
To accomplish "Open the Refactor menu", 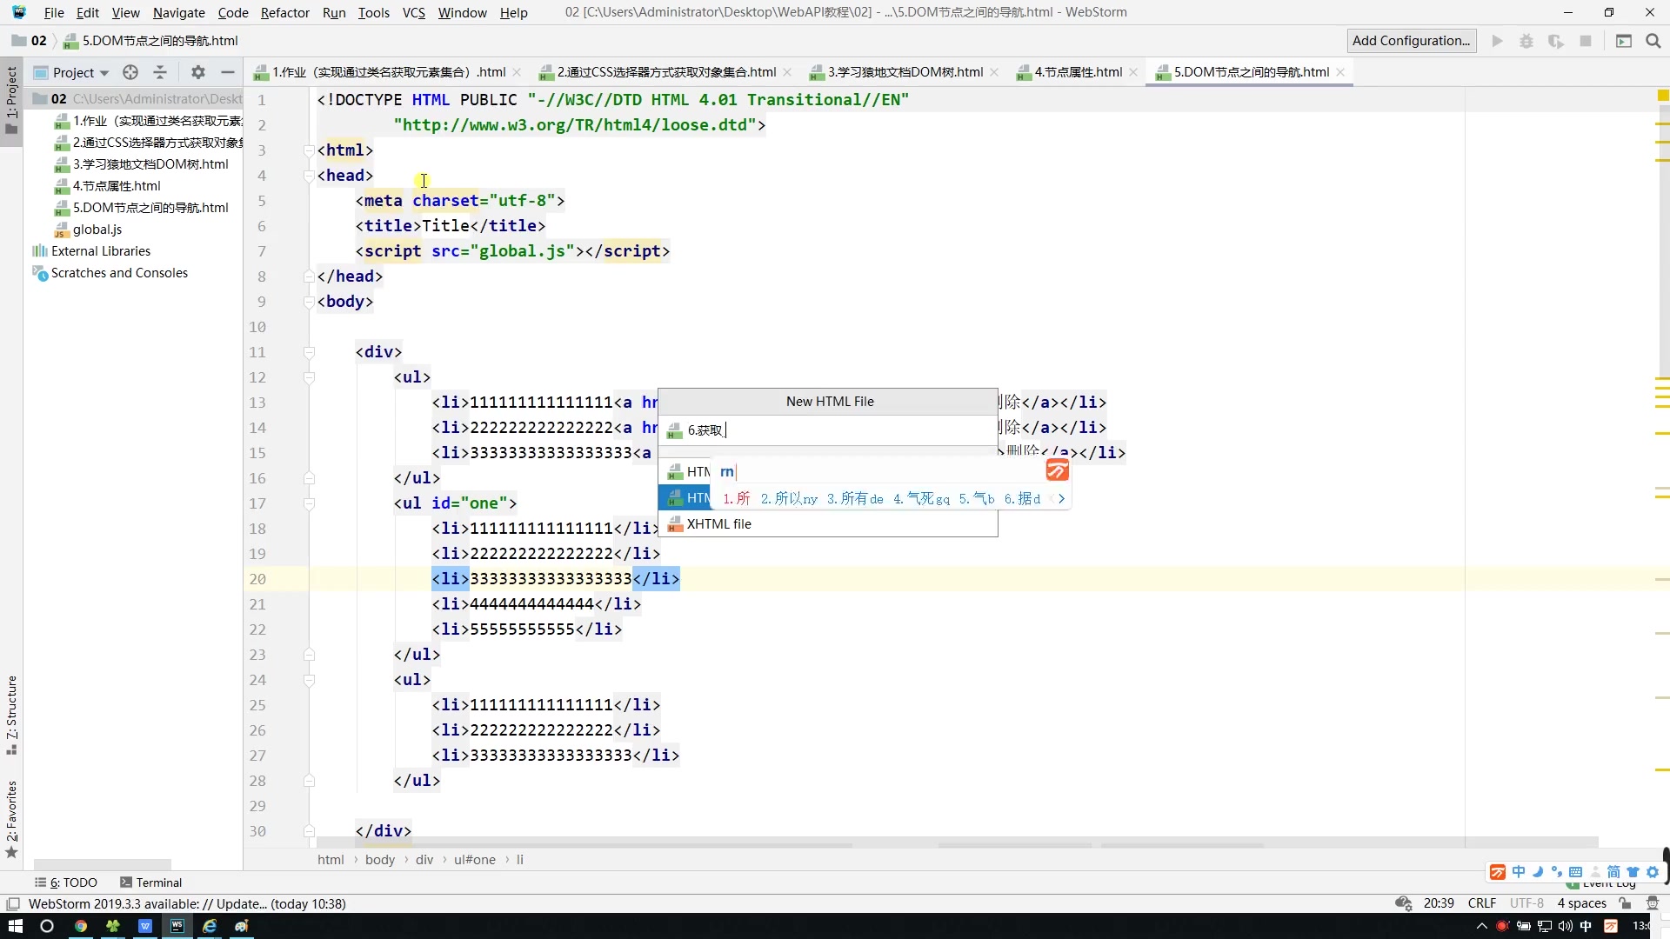I will coord(284,12).
